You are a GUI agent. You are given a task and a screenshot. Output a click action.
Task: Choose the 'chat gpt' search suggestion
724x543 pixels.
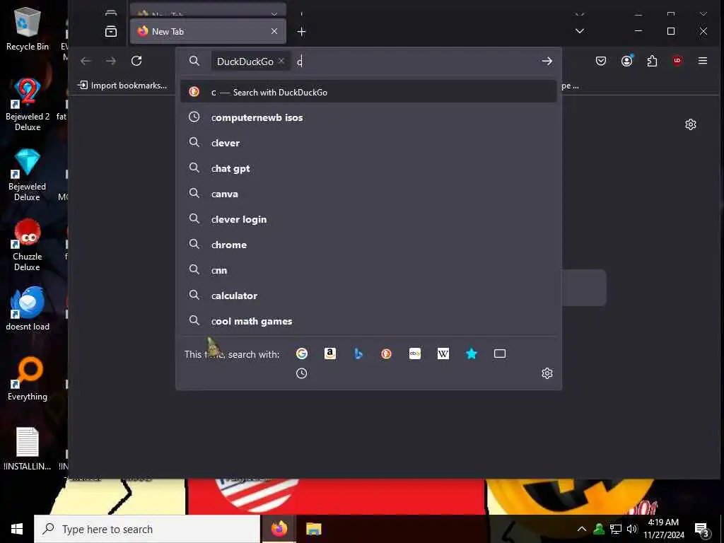(368, 168)
